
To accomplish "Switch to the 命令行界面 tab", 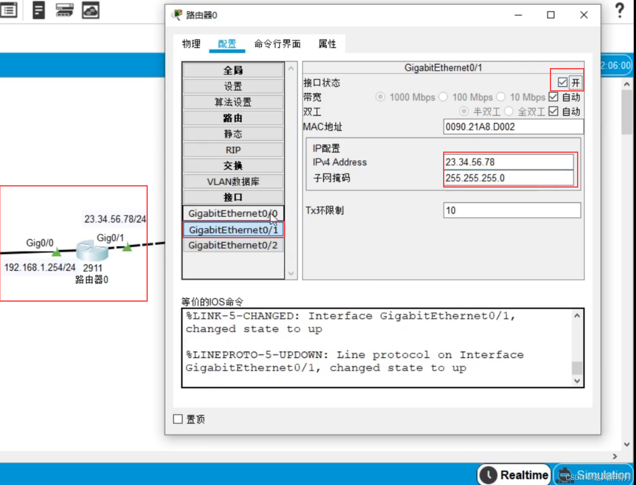I will pos(277,44).
